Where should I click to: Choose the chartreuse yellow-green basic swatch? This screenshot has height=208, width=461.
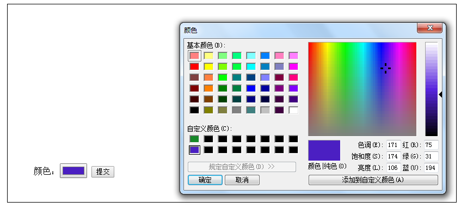[223, 66]
